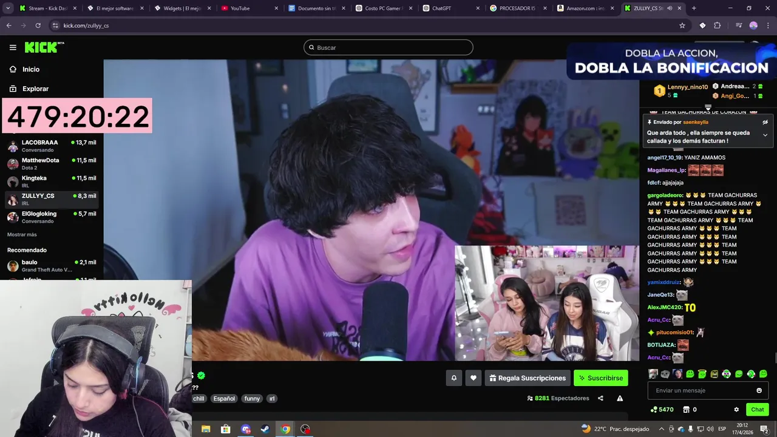Viewport: 777px width, 437px height.
Task: Open Steam from the taskbar
Action: (x=265, y=429)
